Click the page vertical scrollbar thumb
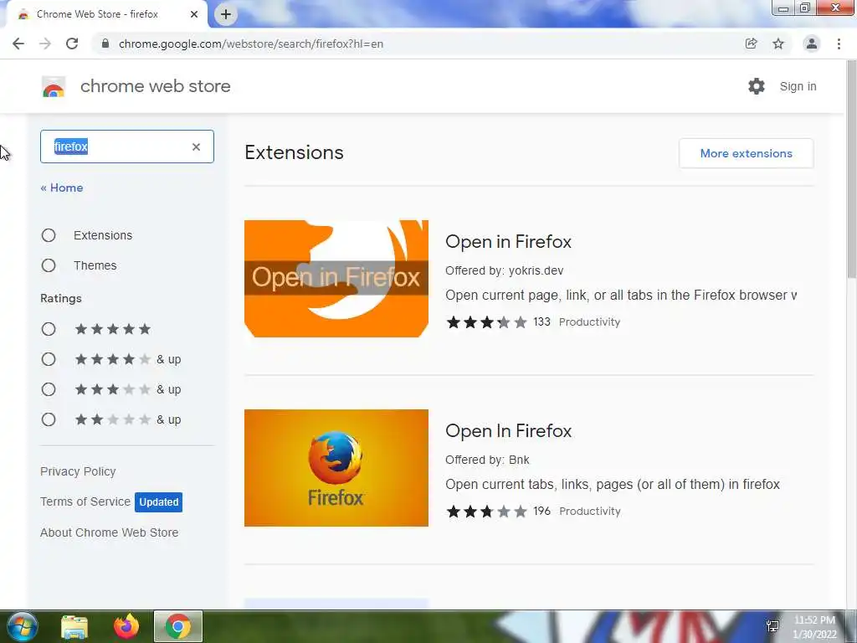 pos(850,169)
